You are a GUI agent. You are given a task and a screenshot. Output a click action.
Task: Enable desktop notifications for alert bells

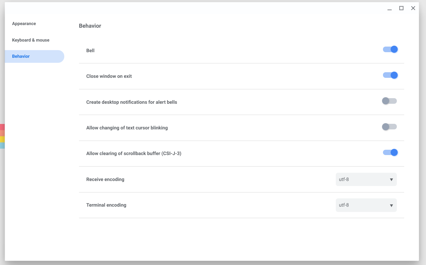tap(389, 101)
